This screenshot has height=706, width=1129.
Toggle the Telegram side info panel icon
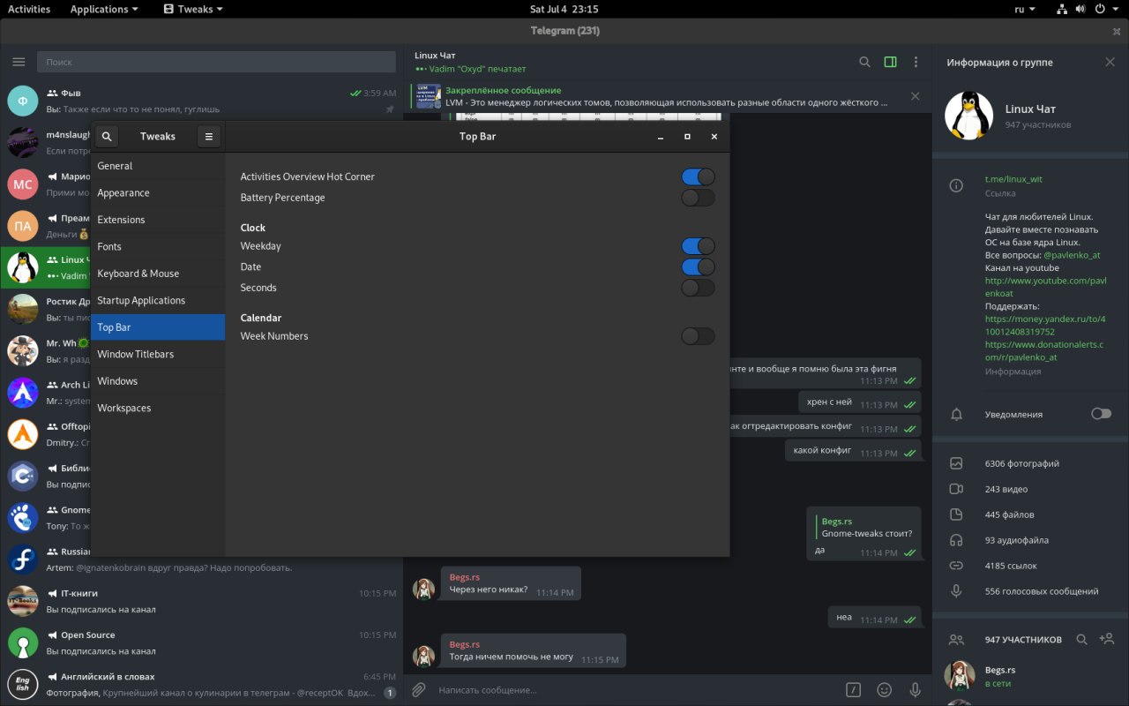pos(890,62)
